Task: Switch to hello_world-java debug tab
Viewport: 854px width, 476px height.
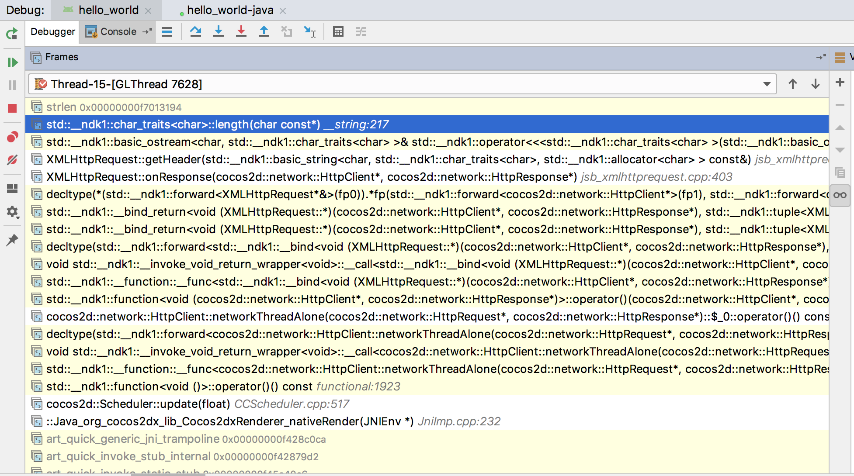Action: (x=230, y=10)
